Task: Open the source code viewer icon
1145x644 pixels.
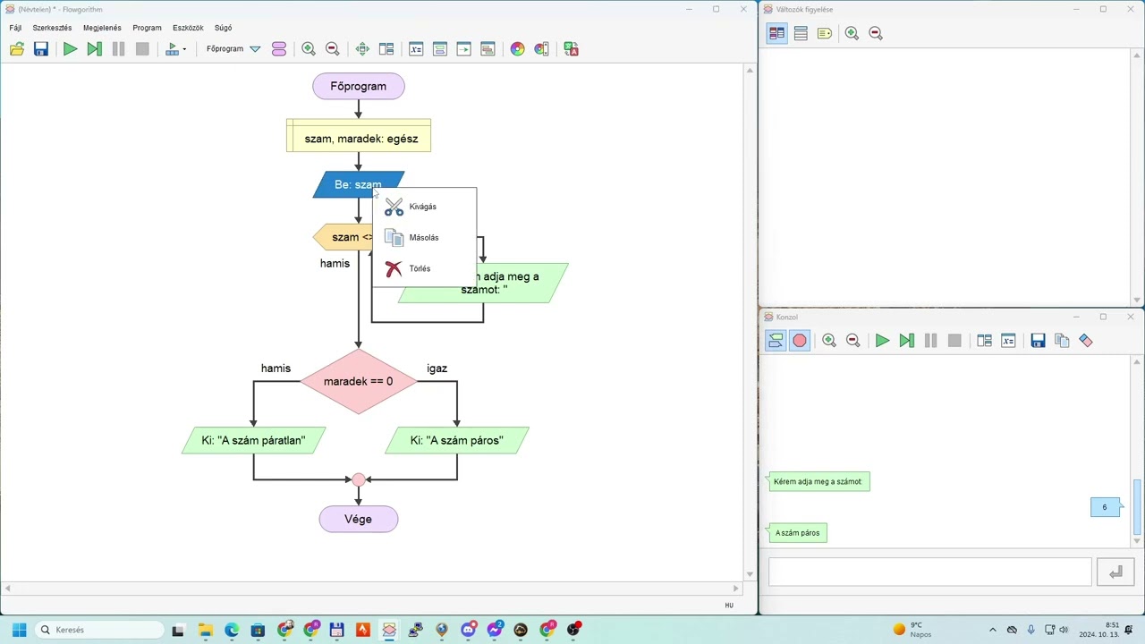Action: (463, 49)
